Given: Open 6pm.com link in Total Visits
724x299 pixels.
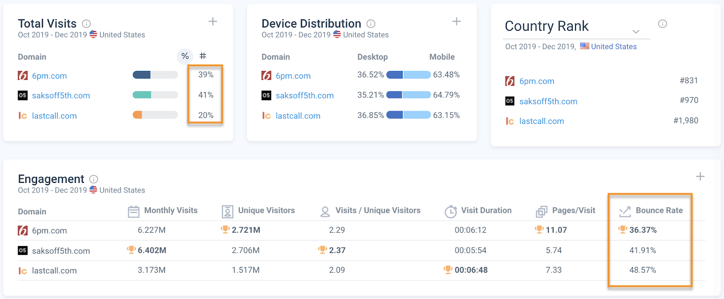Looking at the screenshot, I should click(x=49, y=76).
